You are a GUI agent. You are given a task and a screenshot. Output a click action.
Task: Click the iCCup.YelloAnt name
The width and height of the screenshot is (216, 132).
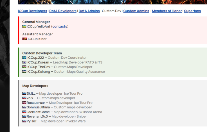click(39, 26)
